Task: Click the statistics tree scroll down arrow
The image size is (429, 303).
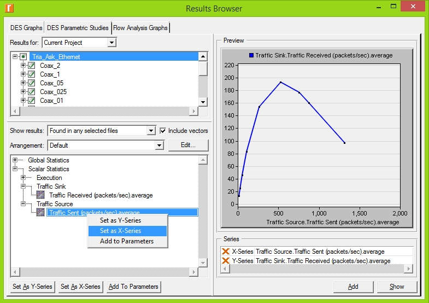Action: click(x=203, y=263)
